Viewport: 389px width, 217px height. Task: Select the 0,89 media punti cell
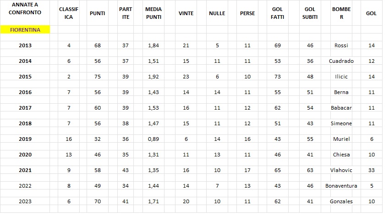coord(153,139)
